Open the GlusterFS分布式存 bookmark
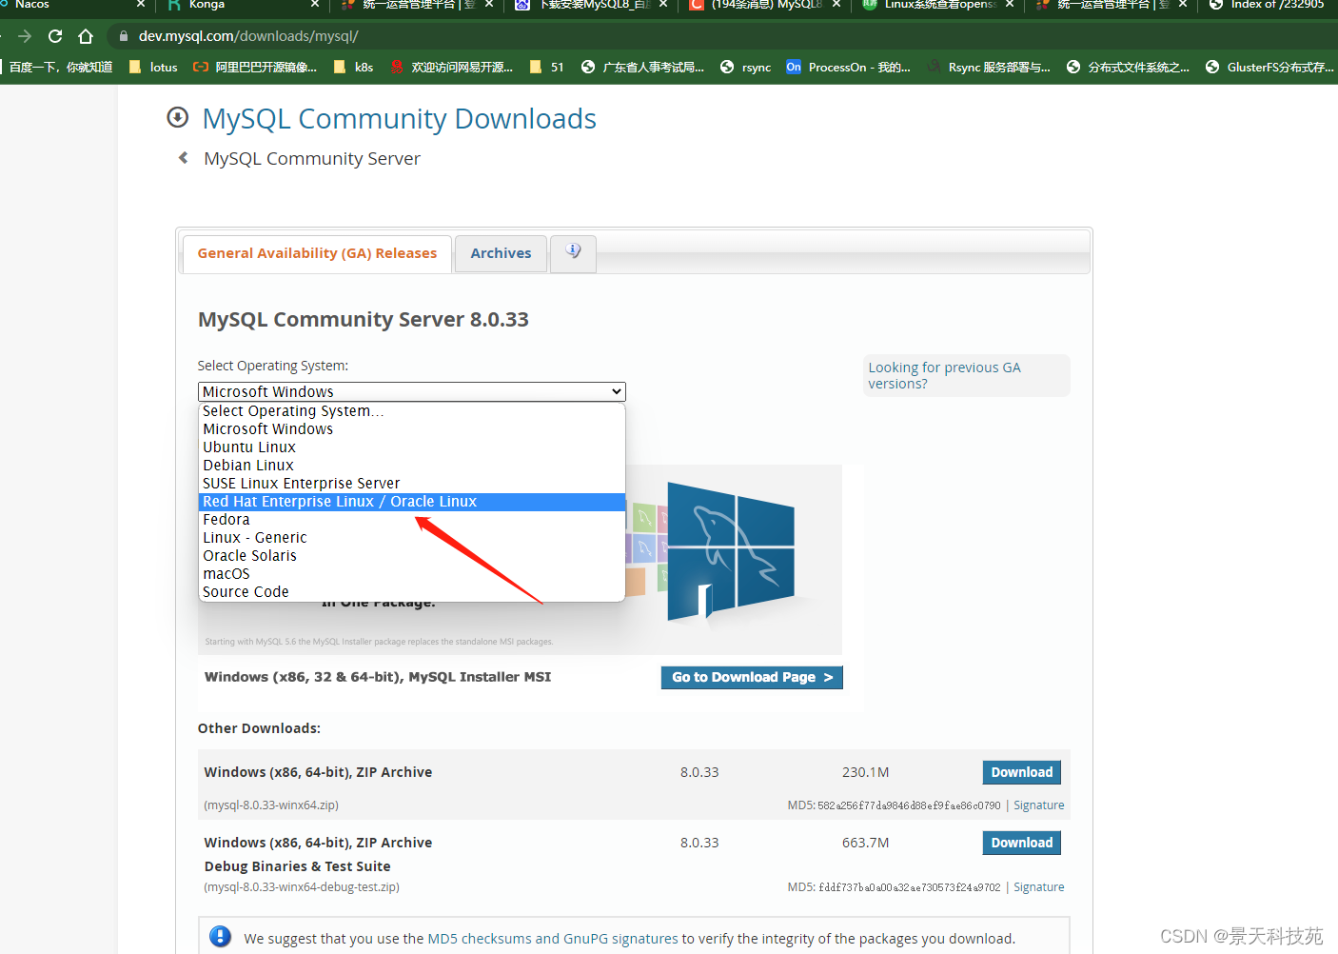This screenshot has height=954, width=1338. [1269, 67]
